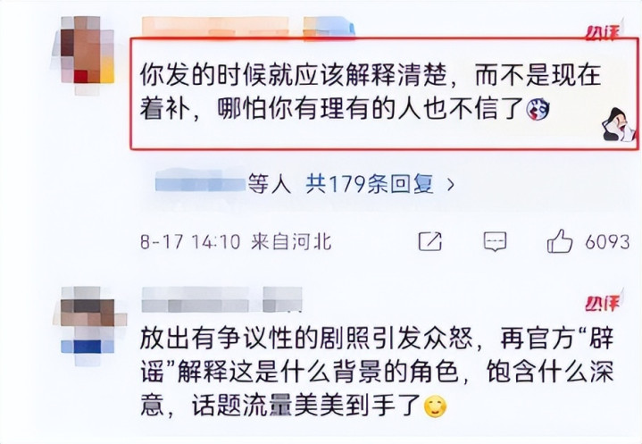Click the red stamp badge on second comment
This screenshot has height=444, width=642.
[x=604, y=301]
